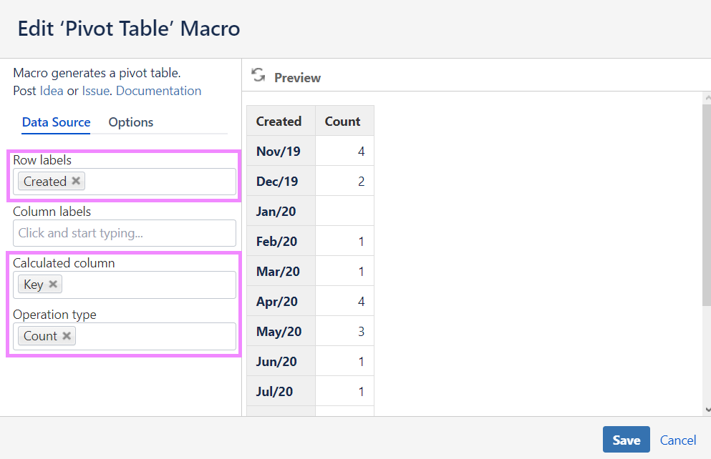Select the Apr/20 row in preview table
The image size is (711, 459).
(x=279, y=302)
